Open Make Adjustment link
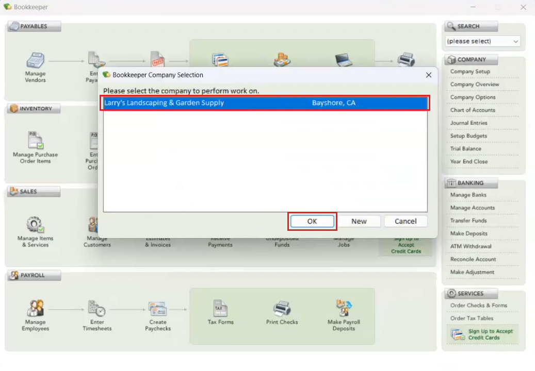535x371 pixels. pyautogui.click(x=472, y=272)
